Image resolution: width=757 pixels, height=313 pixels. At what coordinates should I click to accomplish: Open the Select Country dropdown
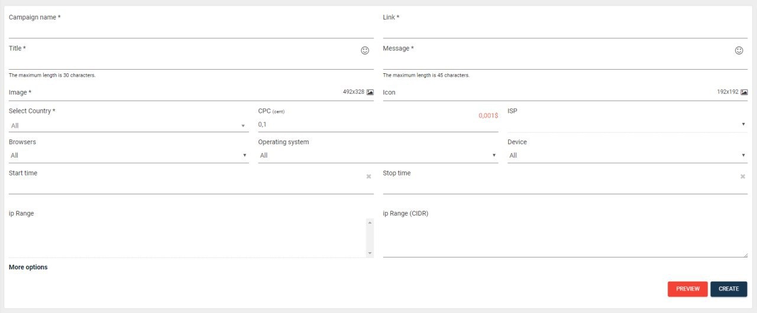[x=129, y=125]
